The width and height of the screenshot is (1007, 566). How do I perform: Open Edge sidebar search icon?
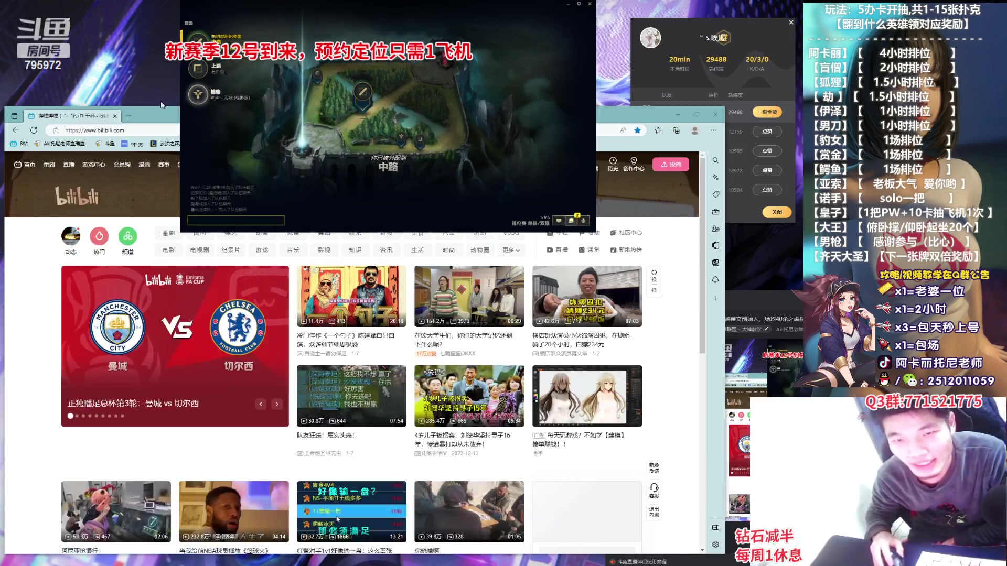(715, 160)
